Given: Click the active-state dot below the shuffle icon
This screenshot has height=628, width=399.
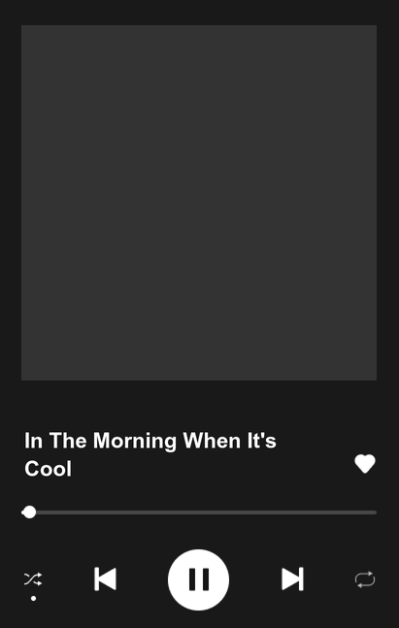Looking at the screenshot, I should tap(34, 598).
